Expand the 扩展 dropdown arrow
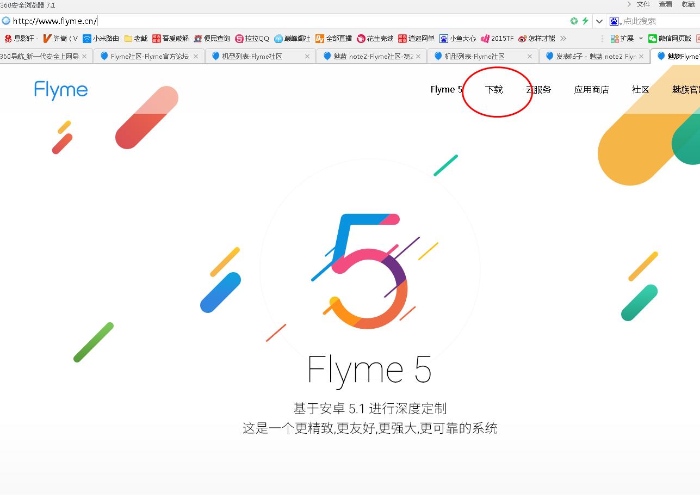This screenshot has width=700, height=498. (641, 39)
